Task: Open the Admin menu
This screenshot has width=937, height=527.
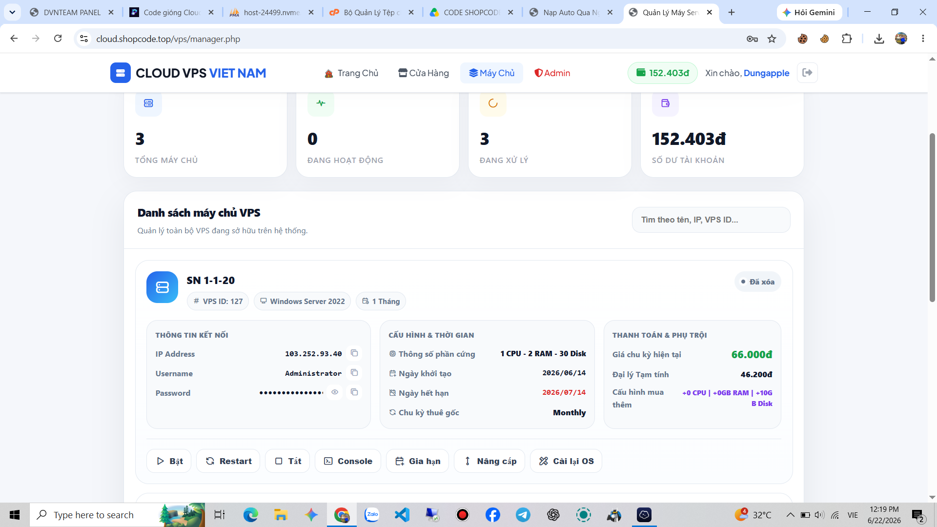Action: pyautogui.click(x=552, y=73)
